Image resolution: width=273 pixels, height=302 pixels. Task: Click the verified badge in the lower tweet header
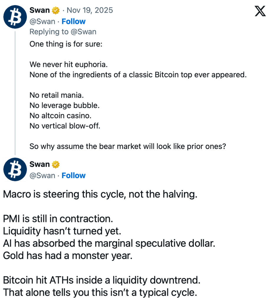(x=56, y=164)
